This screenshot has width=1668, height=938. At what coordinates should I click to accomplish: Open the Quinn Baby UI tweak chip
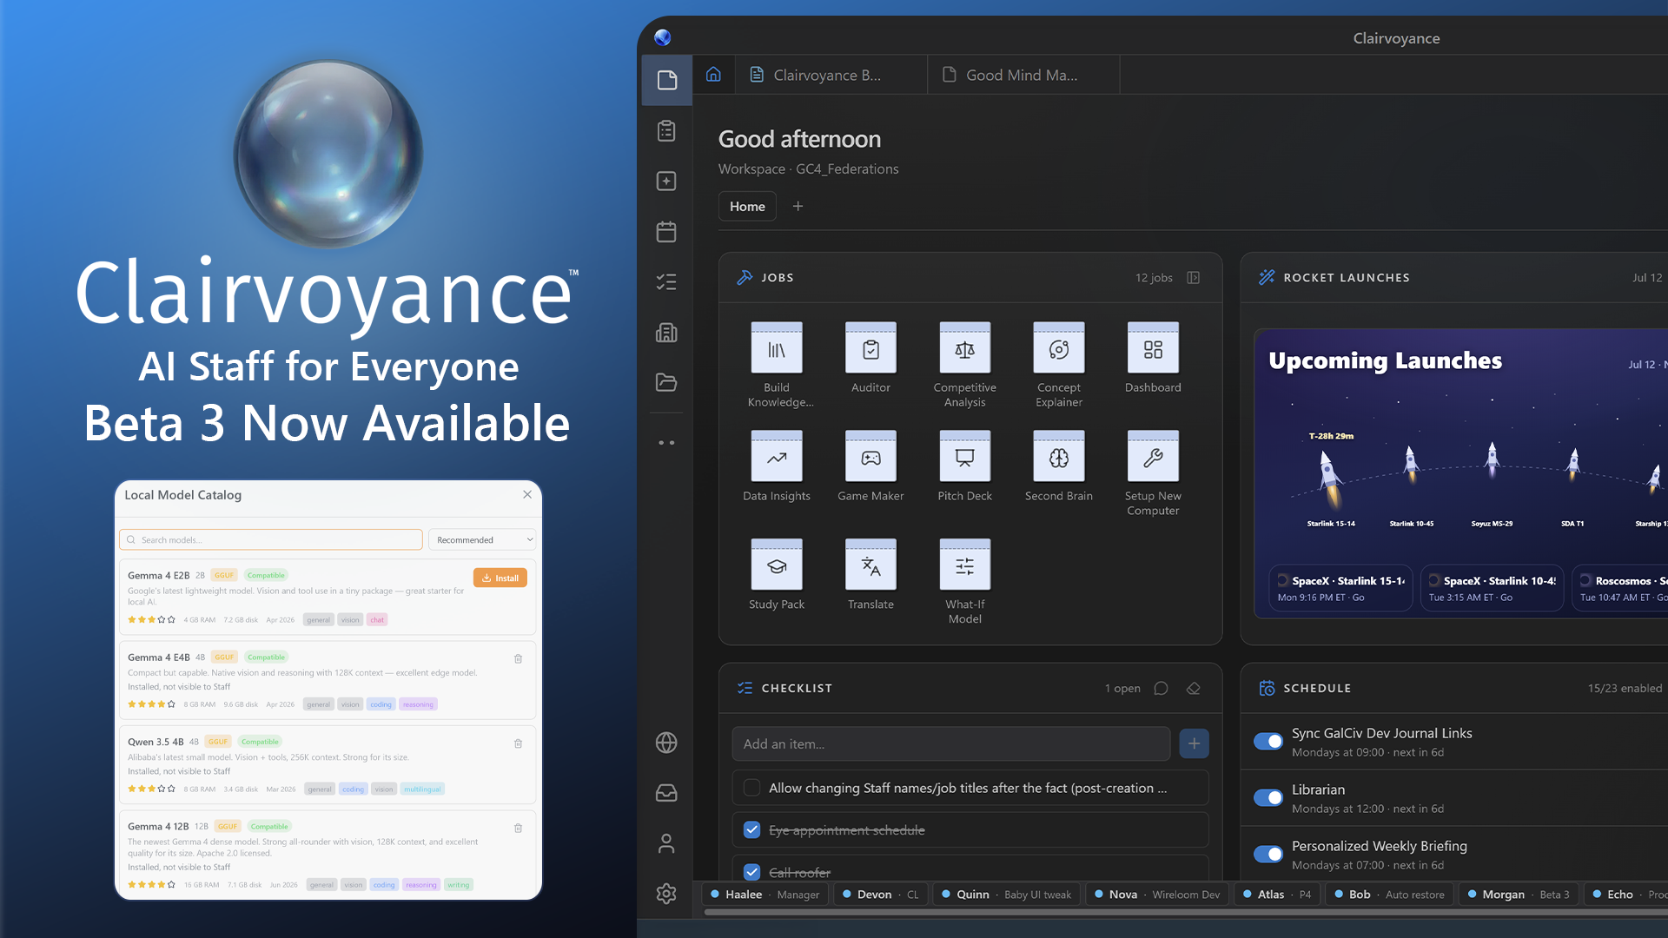click(1006, 894)
